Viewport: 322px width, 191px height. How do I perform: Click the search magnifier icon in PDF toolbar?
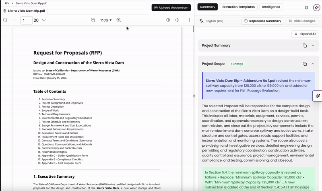point(5,20)
